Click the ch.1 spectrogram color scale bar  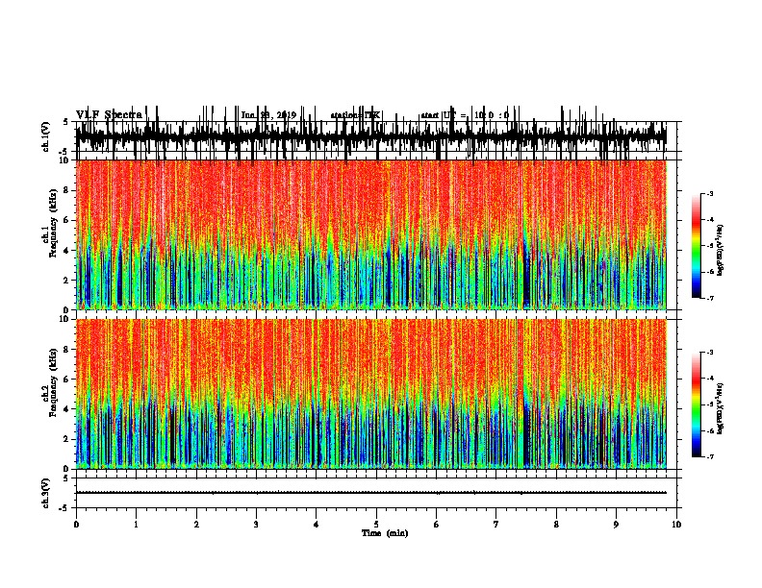pyautogui.click(x=697, y=245)
